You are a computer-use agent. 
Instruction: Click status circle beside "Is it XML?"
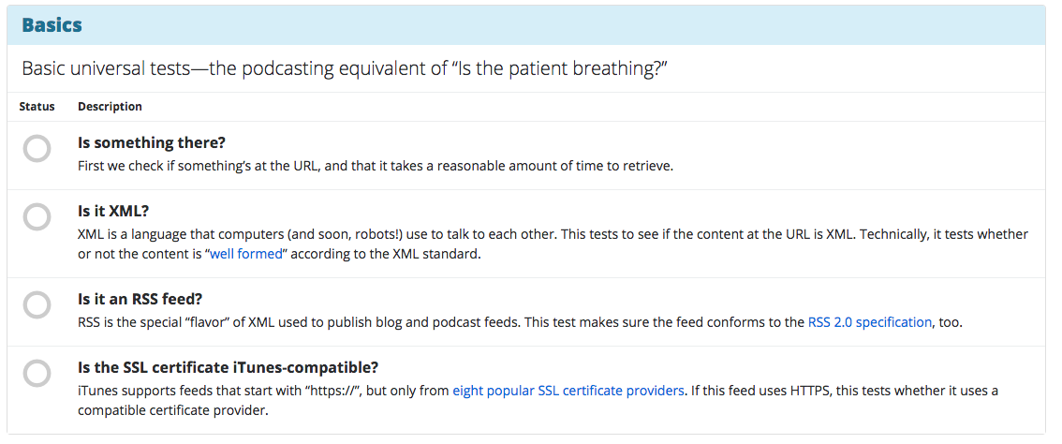37,218
